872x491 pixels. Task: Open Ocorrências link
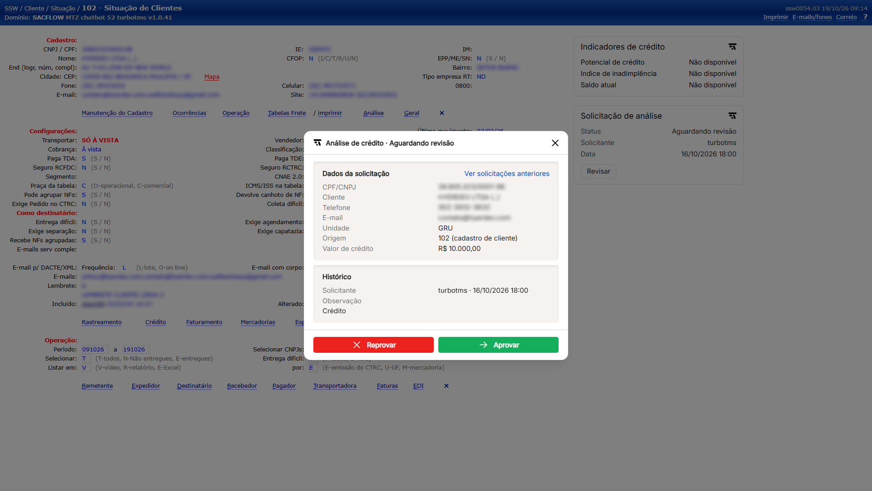tap(189, 113)
